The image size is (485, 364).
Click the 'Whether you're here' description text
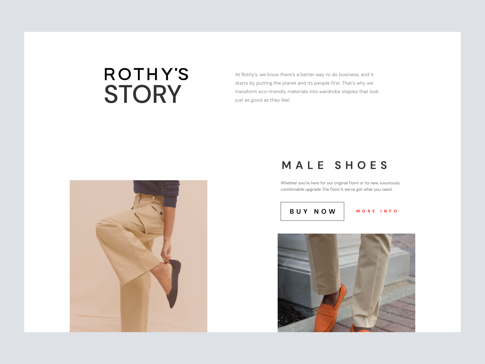340,186
